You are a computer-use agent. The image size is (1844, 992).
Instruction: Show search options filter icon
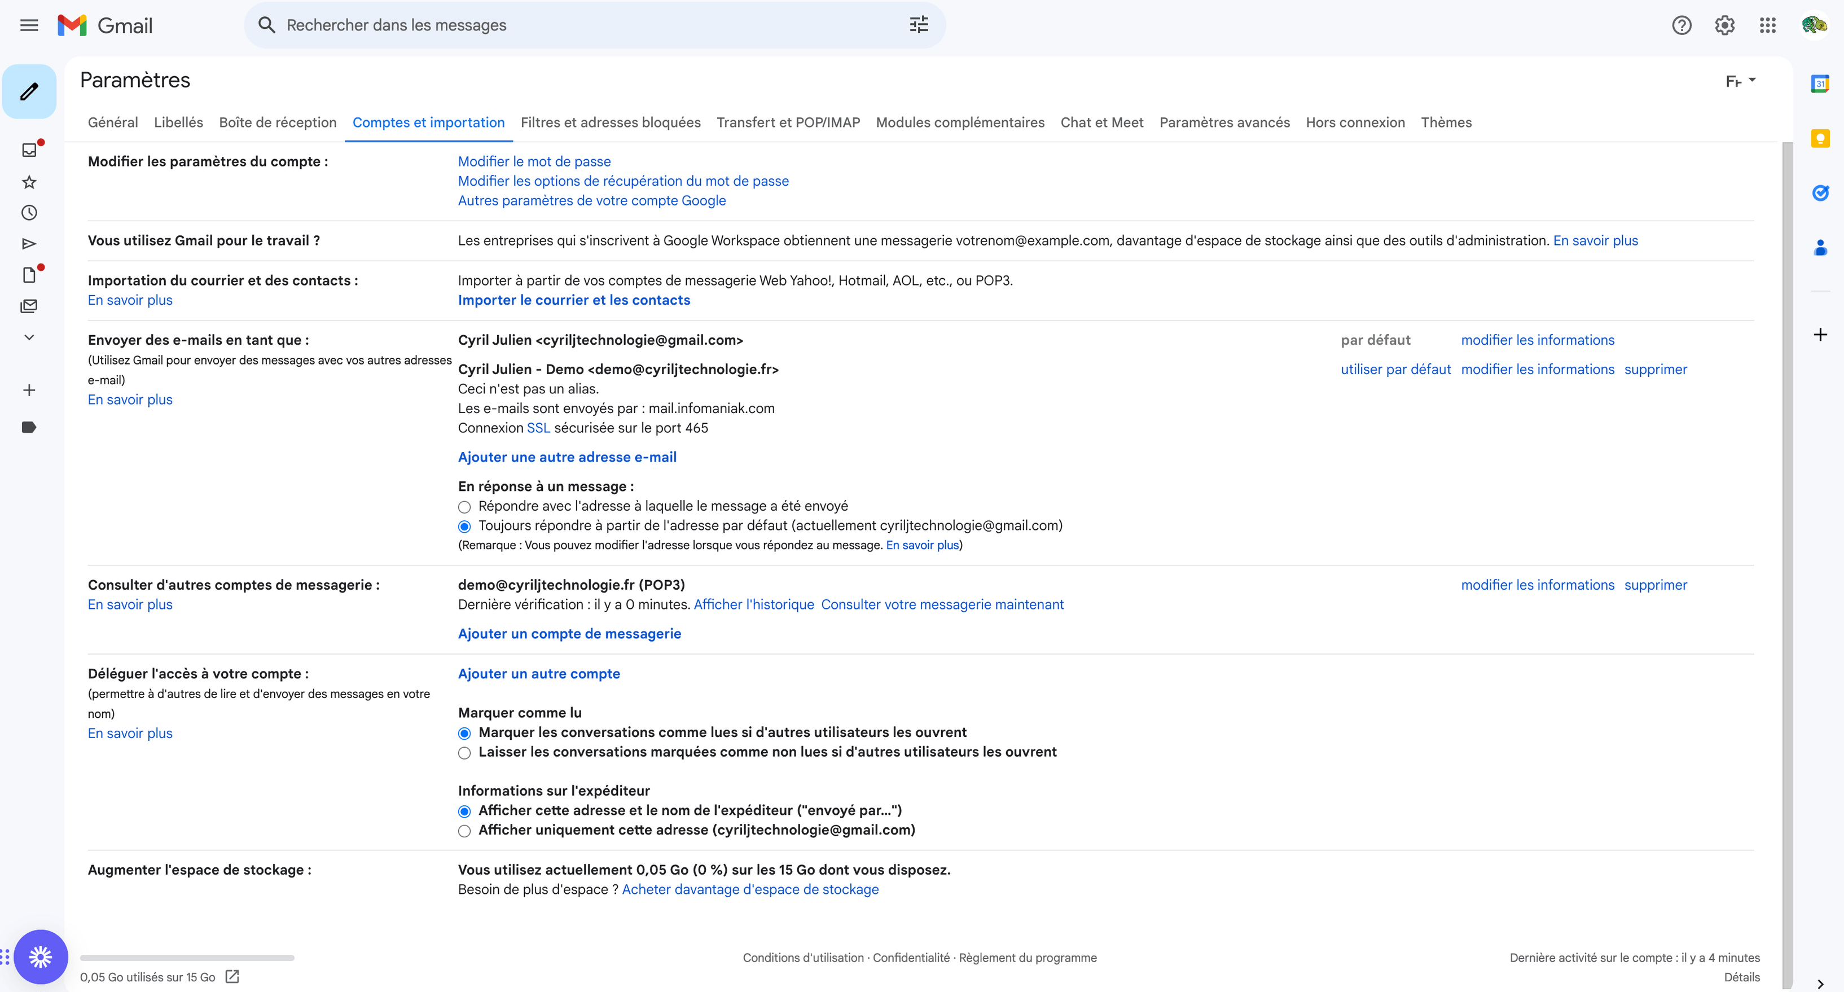click(x=919, y=25)
